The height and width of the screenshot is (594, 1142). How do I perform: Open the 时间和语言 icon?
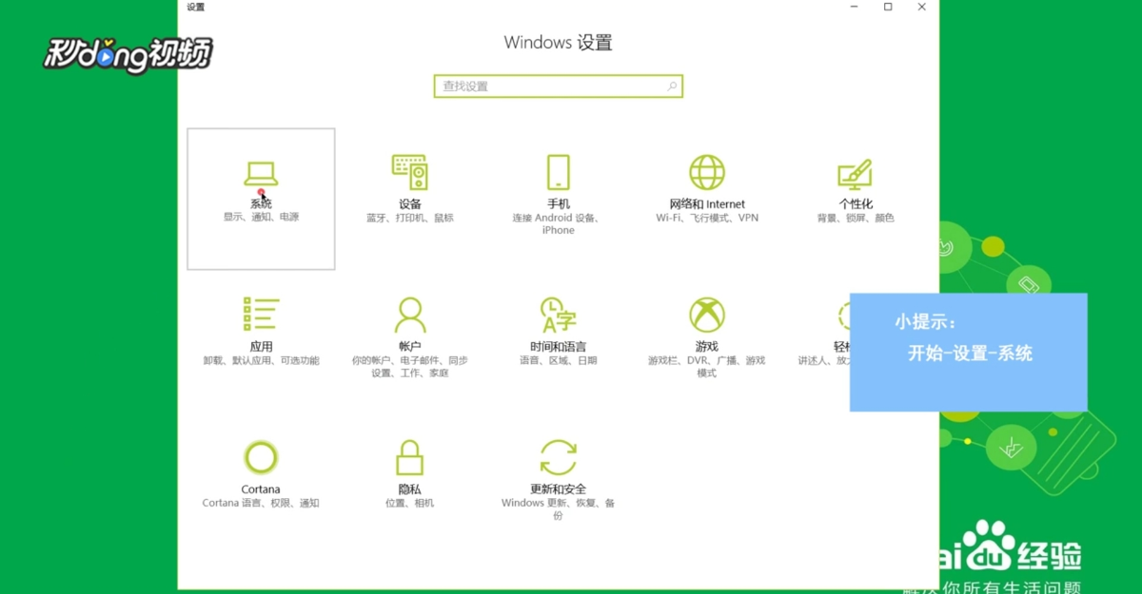[x=559, y=315]
